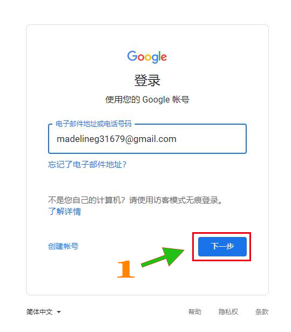Click the 创建帐号 create account link
291x332 pixels.
coord(63,246)
